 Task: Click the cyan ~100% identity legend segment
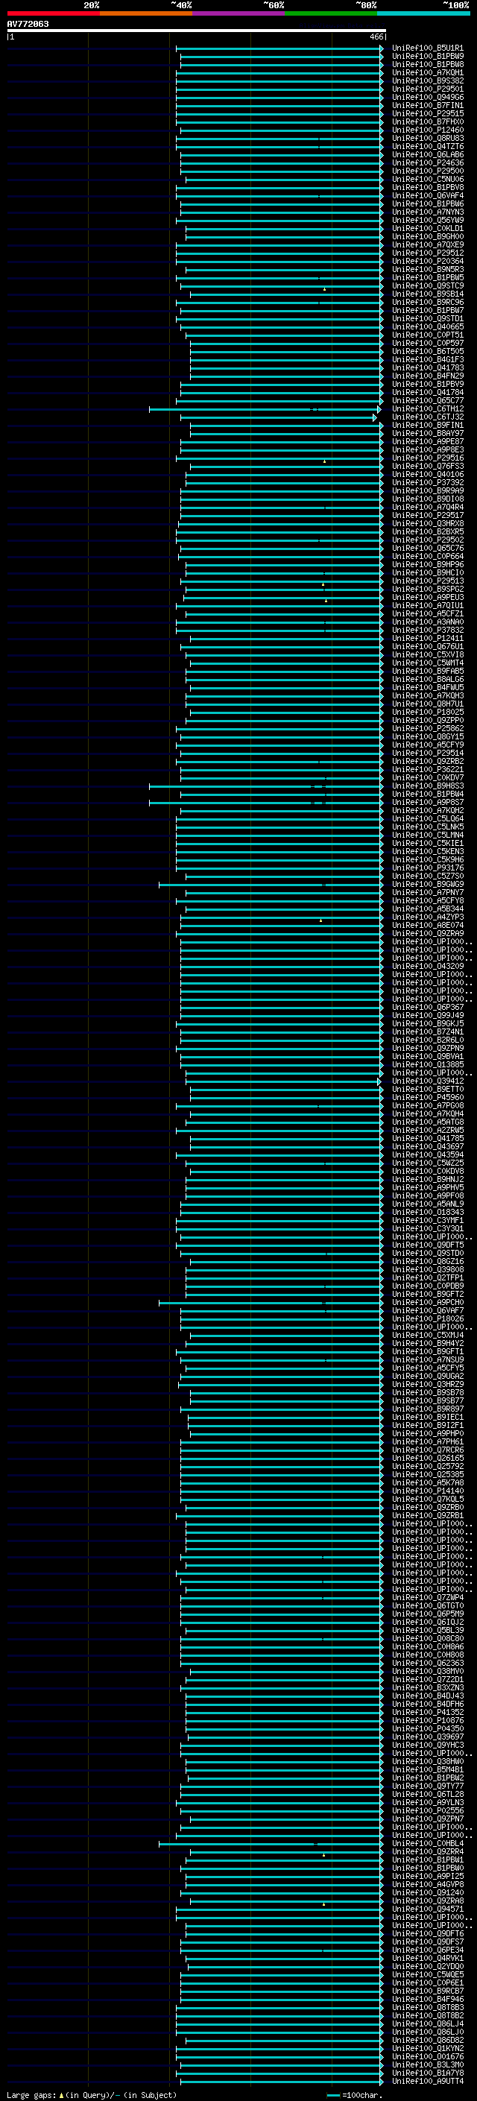pyautogui.click(x=423, y=13)
